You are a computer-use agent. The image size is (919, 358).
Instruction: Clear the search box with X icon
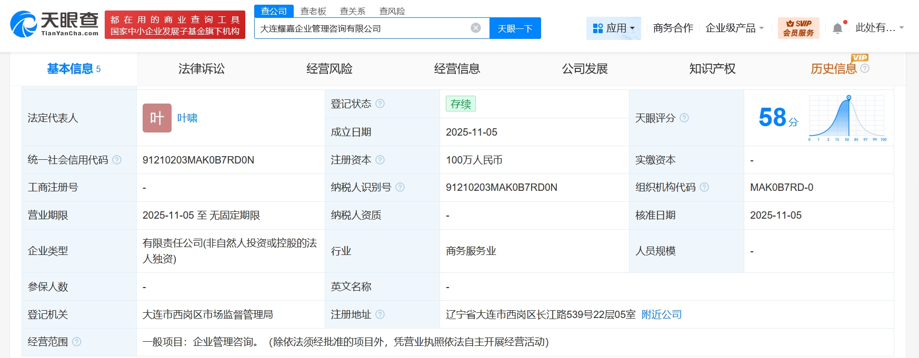coord(476,28)
